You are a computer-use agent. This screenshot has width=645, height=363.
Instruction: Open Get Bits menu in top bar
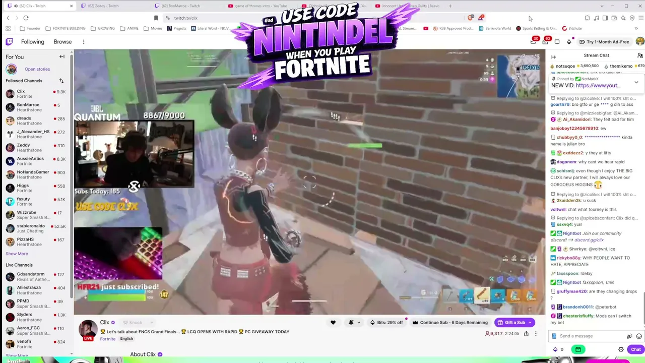(x=569, y=42)
